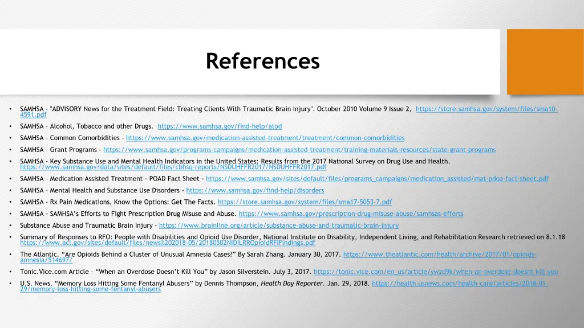Select the 'SAMHSA – Alcohol, Tobacco and other Drugs' text
Viewport: 584px width, 328px height.
[x=87, y=126]
